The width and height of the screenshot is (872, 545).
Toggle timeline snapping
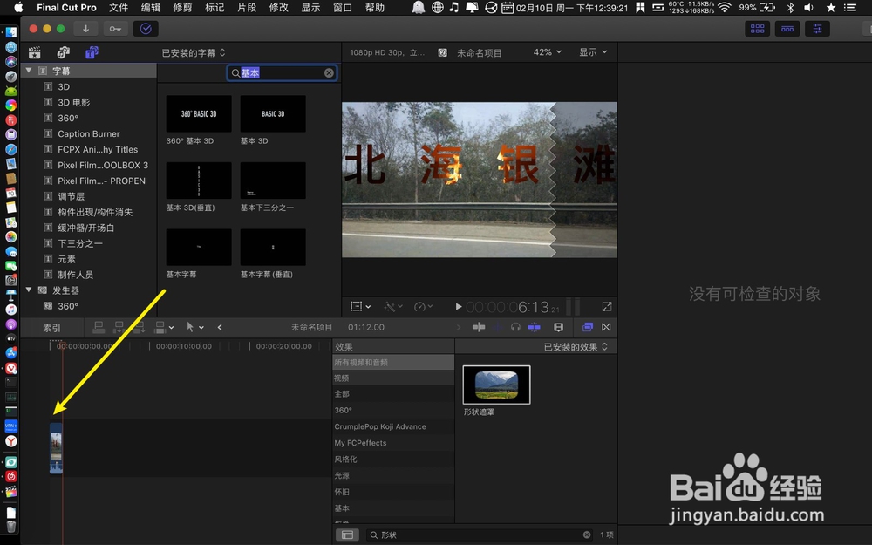[x=534, y=327]
